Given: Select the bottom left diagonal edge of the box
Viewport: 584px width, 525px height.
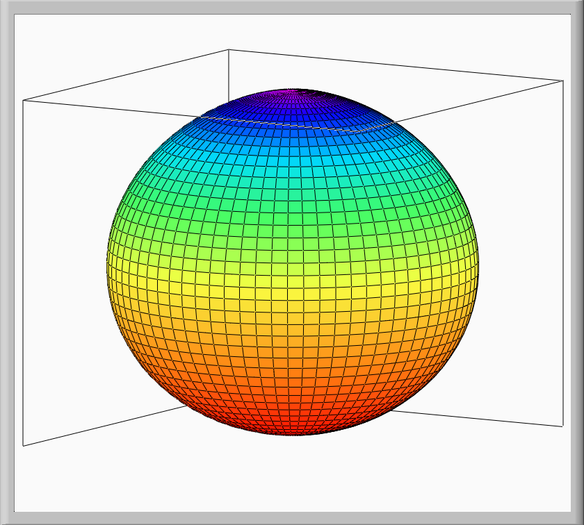Looking at the screenshot, I should click(104, 425).
